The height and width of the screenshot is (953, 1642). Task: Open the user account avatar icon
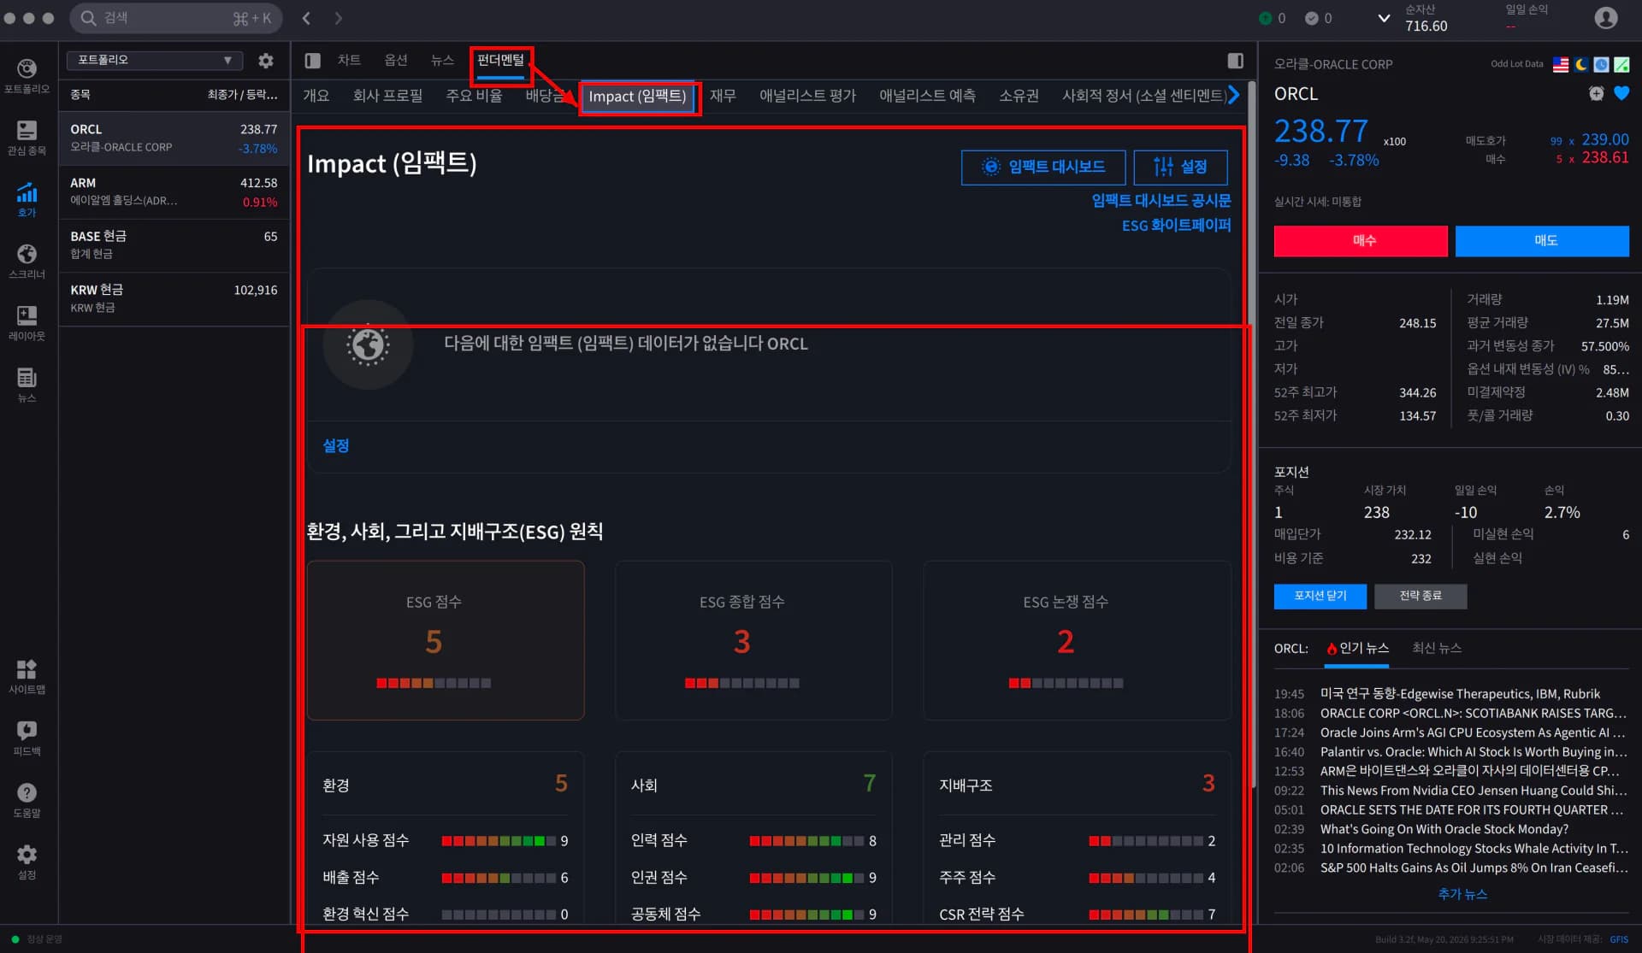point(1606,18)
